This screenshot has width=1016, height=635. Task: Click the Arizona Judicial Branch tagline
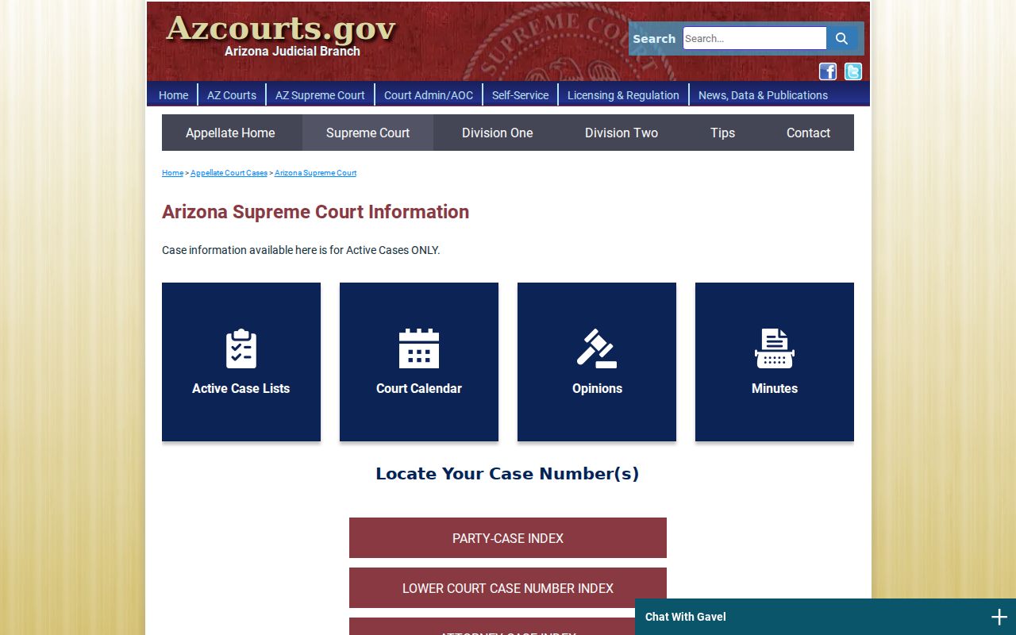[292, 52]
